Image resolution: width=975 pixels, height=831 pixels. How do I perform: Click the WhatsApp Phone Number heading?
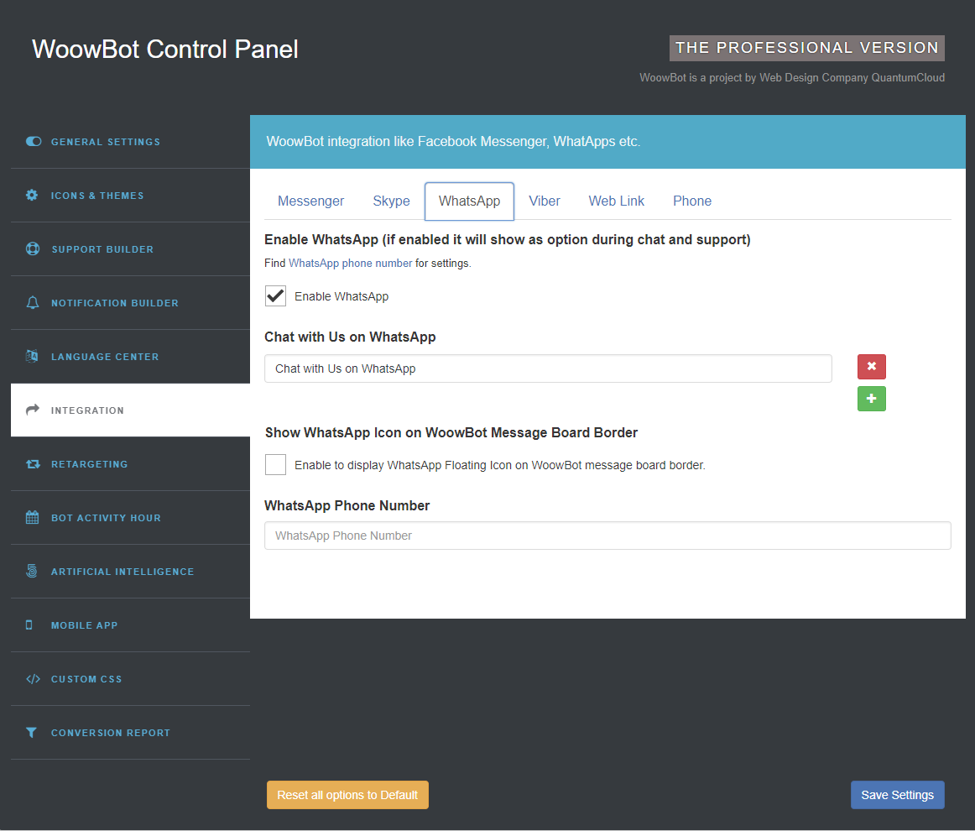[x=347, y=505]
